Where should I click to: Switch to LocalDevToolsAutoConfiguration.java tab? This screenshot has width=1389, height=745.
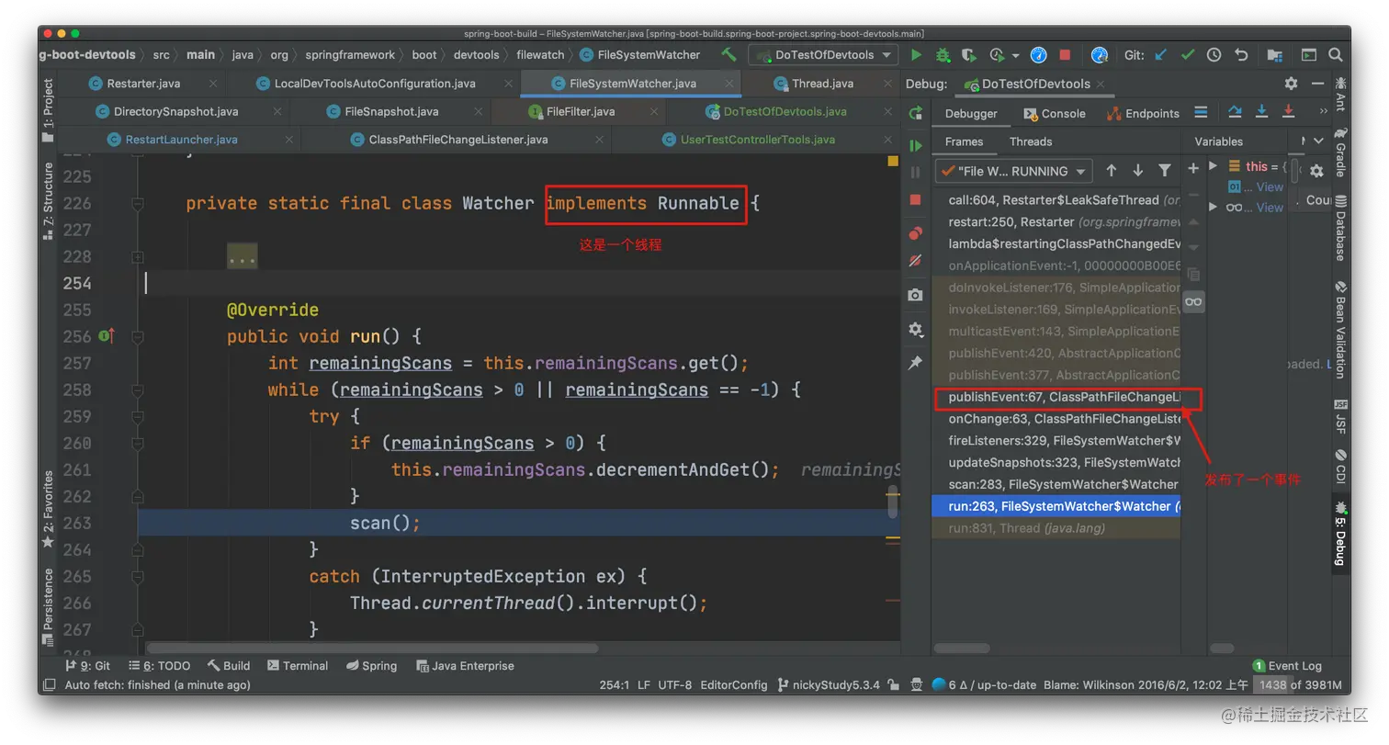[375, 84]
